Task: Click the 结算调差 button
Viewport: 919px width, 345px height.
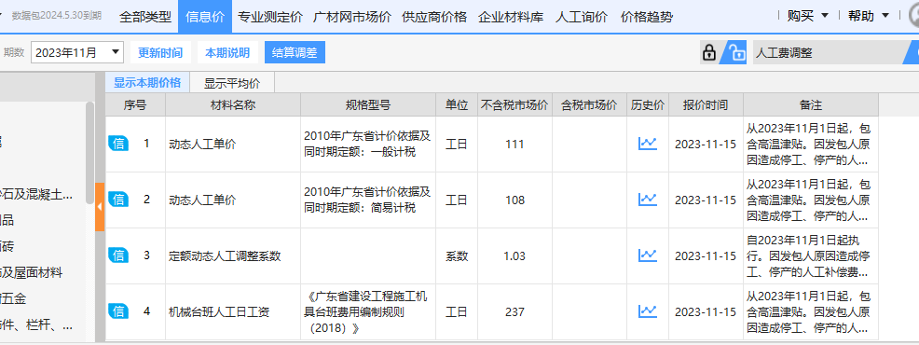Action: (295, 52)
